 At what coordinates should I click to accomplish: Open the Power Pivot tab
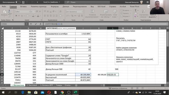pyautogui.click(x=134, y=7)
